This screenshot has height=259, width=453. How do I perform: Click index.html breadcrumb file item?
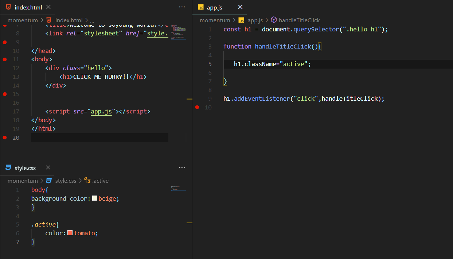[69, 20]
